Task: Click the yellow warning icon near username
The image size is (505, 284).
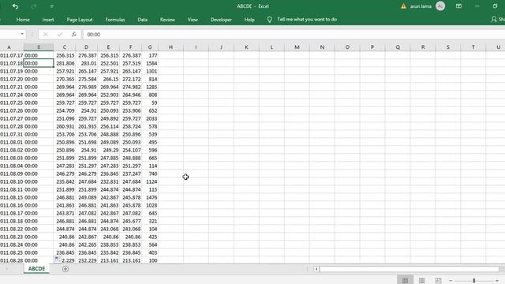Action: [403, 6]
